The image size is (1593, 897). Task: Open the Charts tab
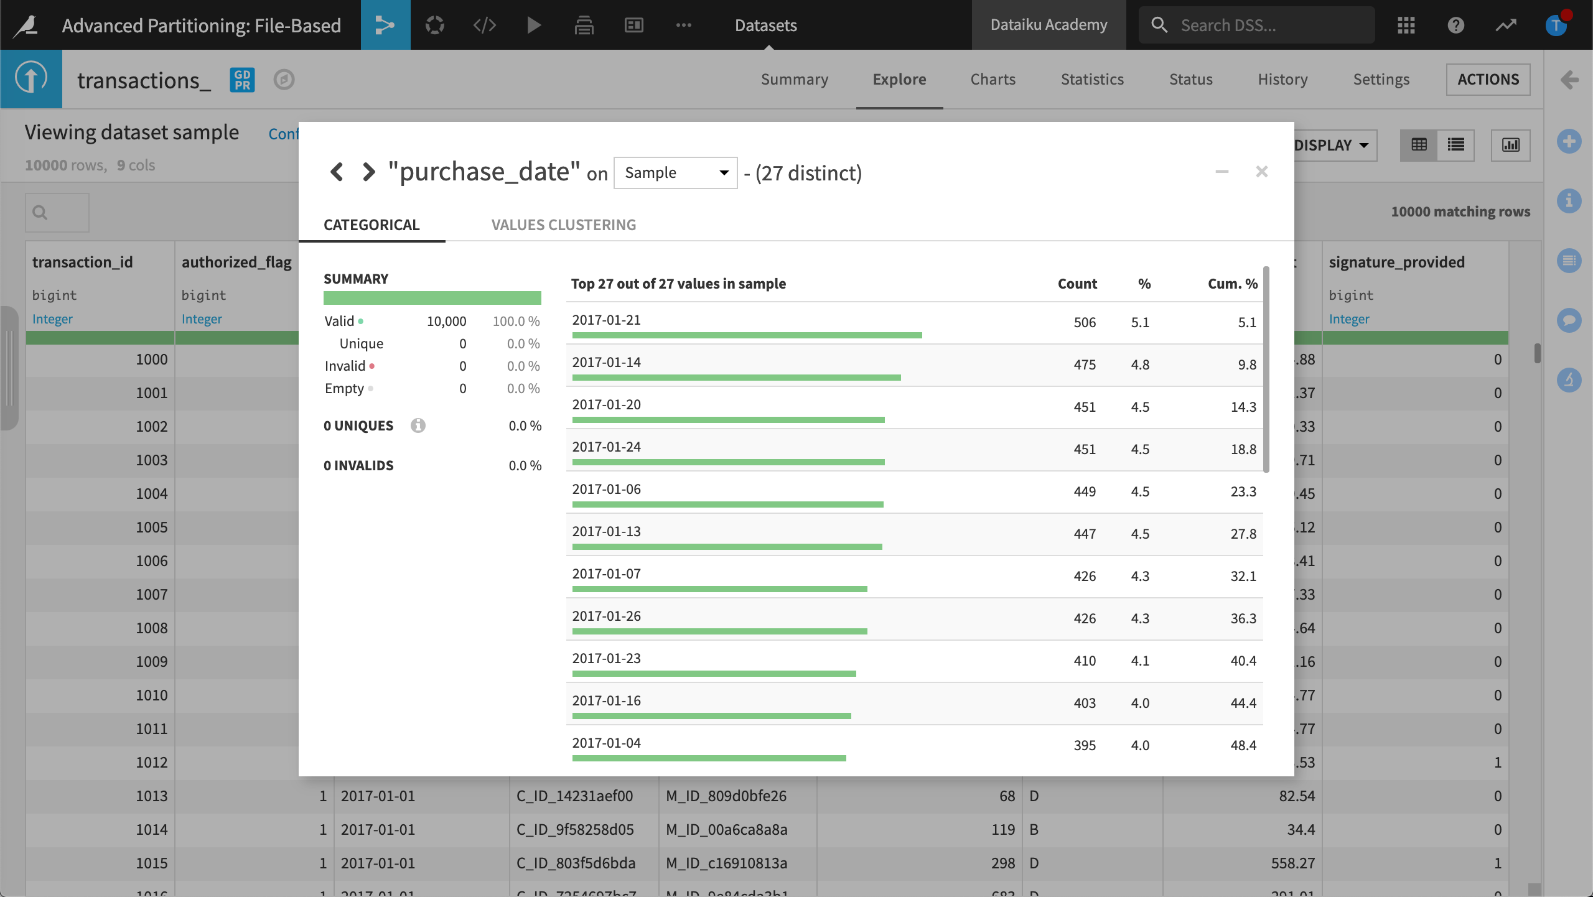[x=993, y=79]
